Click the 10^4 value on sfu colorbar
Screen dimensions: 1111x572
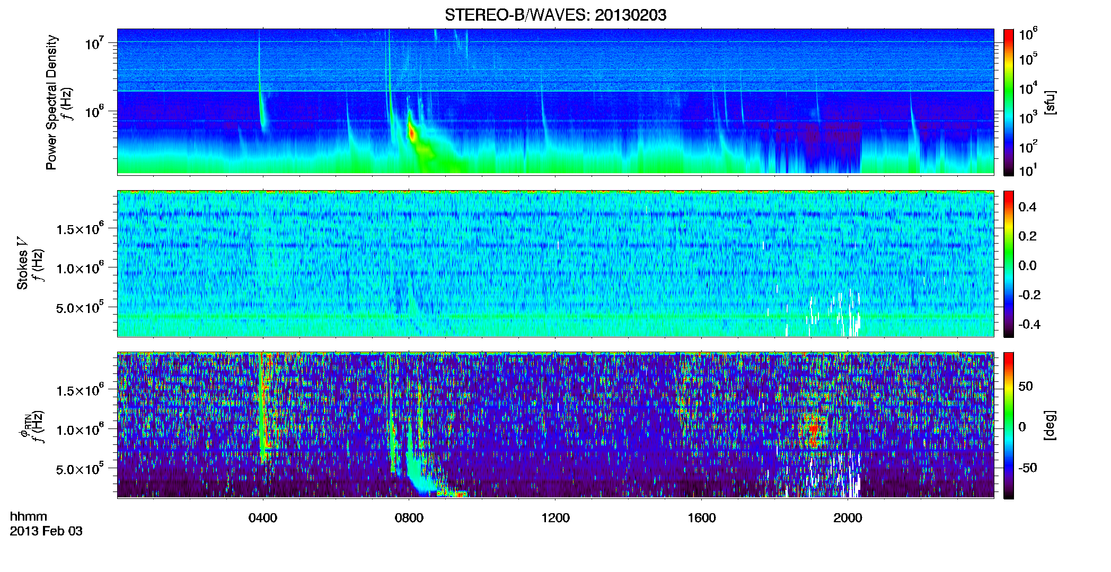click(x=1028, y=88)
